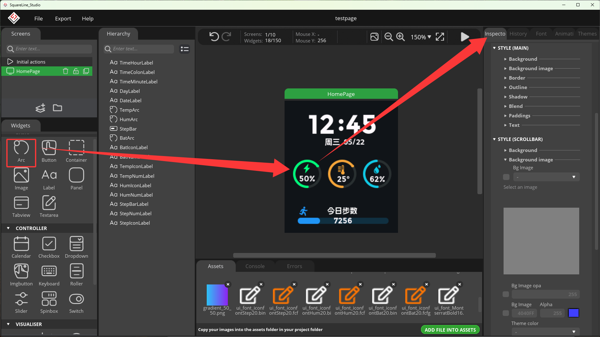This screenshot has width=600, height=337.
Task: Click the blue Bg Image color swatch
Action: (x=573, y=313)
